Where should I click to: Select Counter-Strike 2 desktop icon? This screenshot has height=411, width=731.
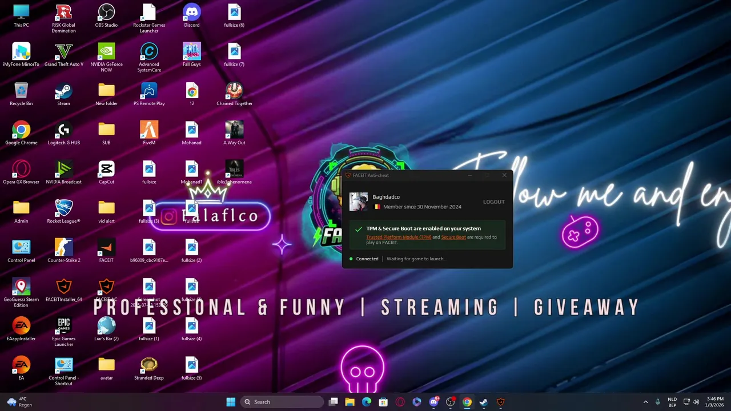click(x=63, y=251)
